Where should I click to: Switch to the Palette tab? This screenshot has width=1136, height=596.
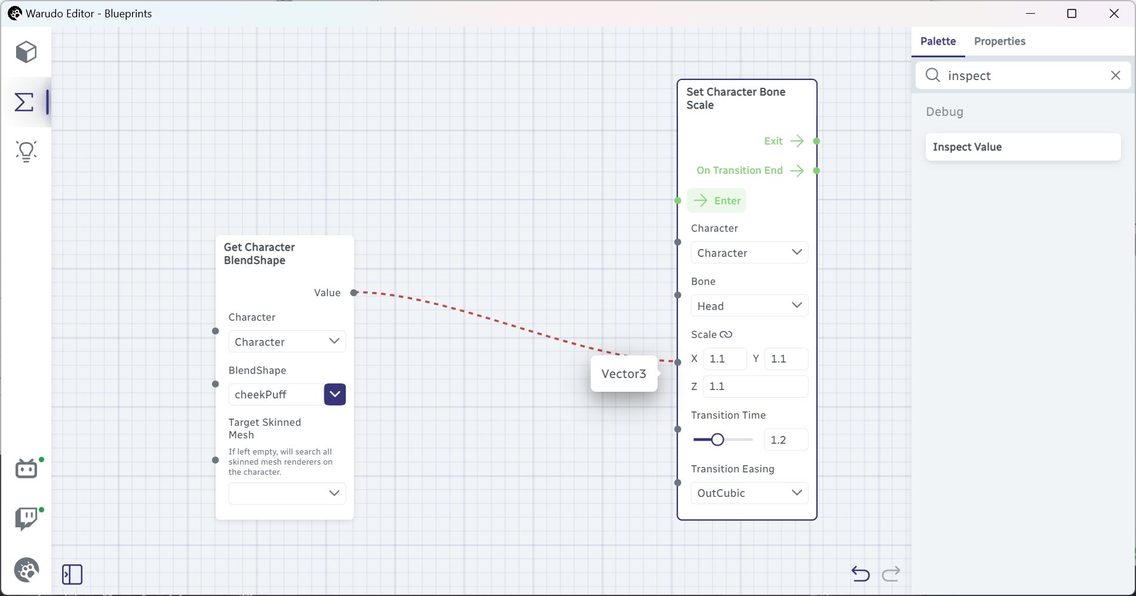tap(938, 41)
